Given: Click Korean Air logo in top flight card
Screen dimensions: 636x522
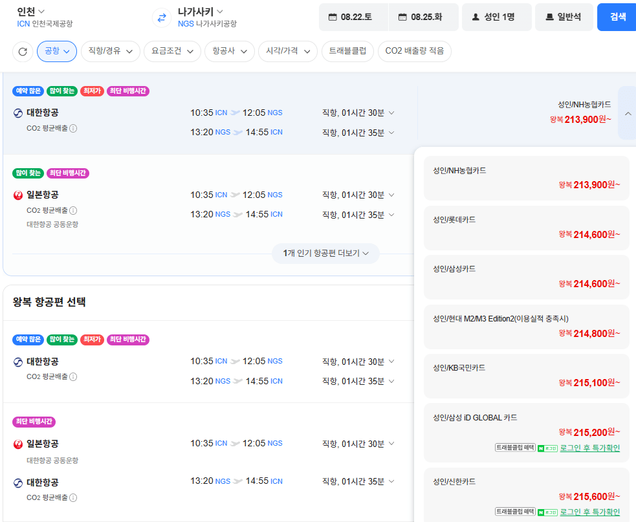Looking at the screenshot, I should coord(18,113).
